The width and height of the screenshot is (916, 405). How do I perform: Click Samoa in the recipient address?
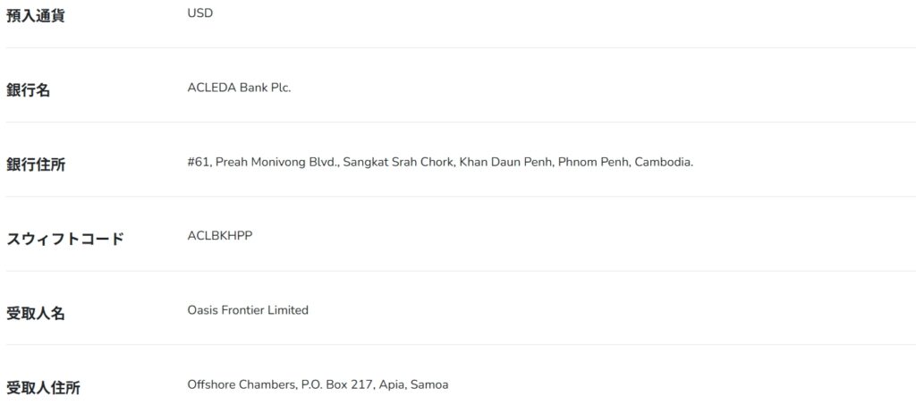coord(430,384)
